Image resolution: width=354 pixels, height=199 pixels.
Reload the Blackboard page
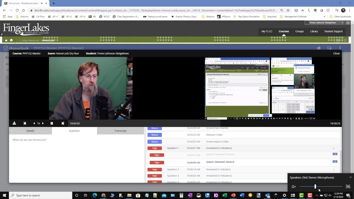pos(17,10)
